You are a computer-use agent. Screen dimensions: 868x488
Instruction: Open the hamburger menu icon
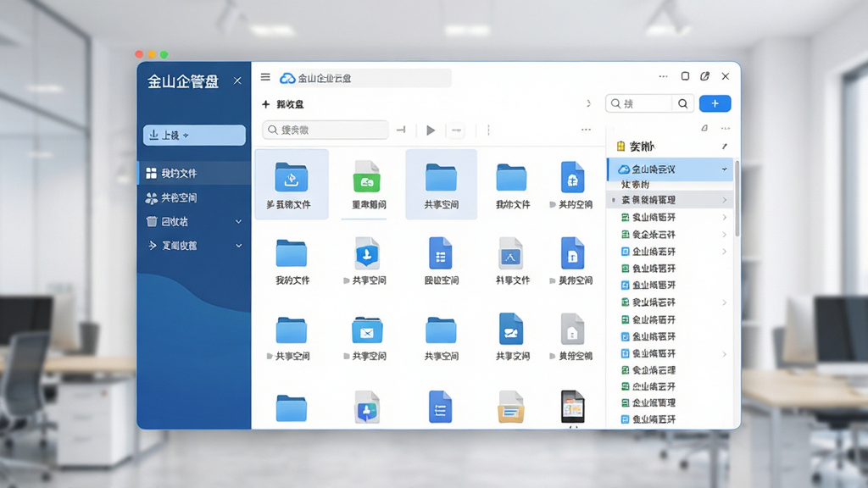coord(265,77)
